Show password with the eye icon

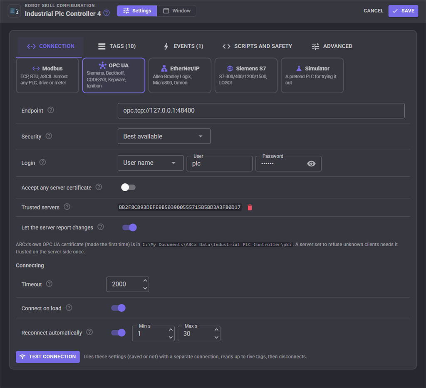point(311,163)
